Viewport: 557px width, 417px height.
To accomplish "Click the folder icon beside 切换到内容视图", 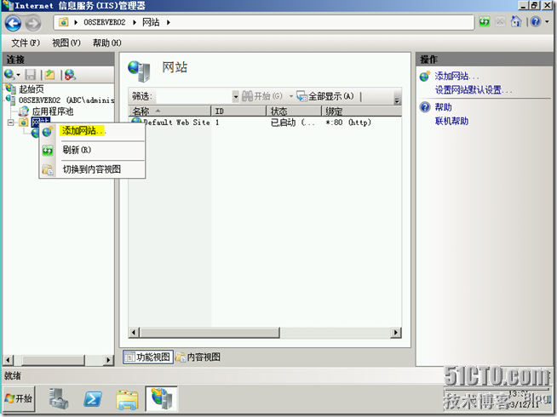I will 48,169.
